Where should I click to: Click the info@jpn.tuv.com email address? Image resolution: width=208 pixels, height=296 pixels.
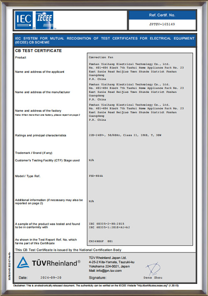(x=109, y=271)
